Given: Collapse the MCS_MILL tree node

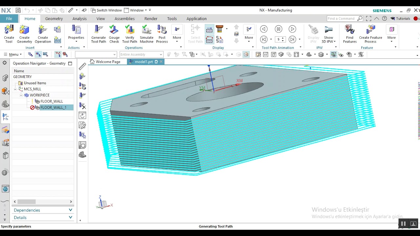Looking at the screenshot, I should coord(15,89).
